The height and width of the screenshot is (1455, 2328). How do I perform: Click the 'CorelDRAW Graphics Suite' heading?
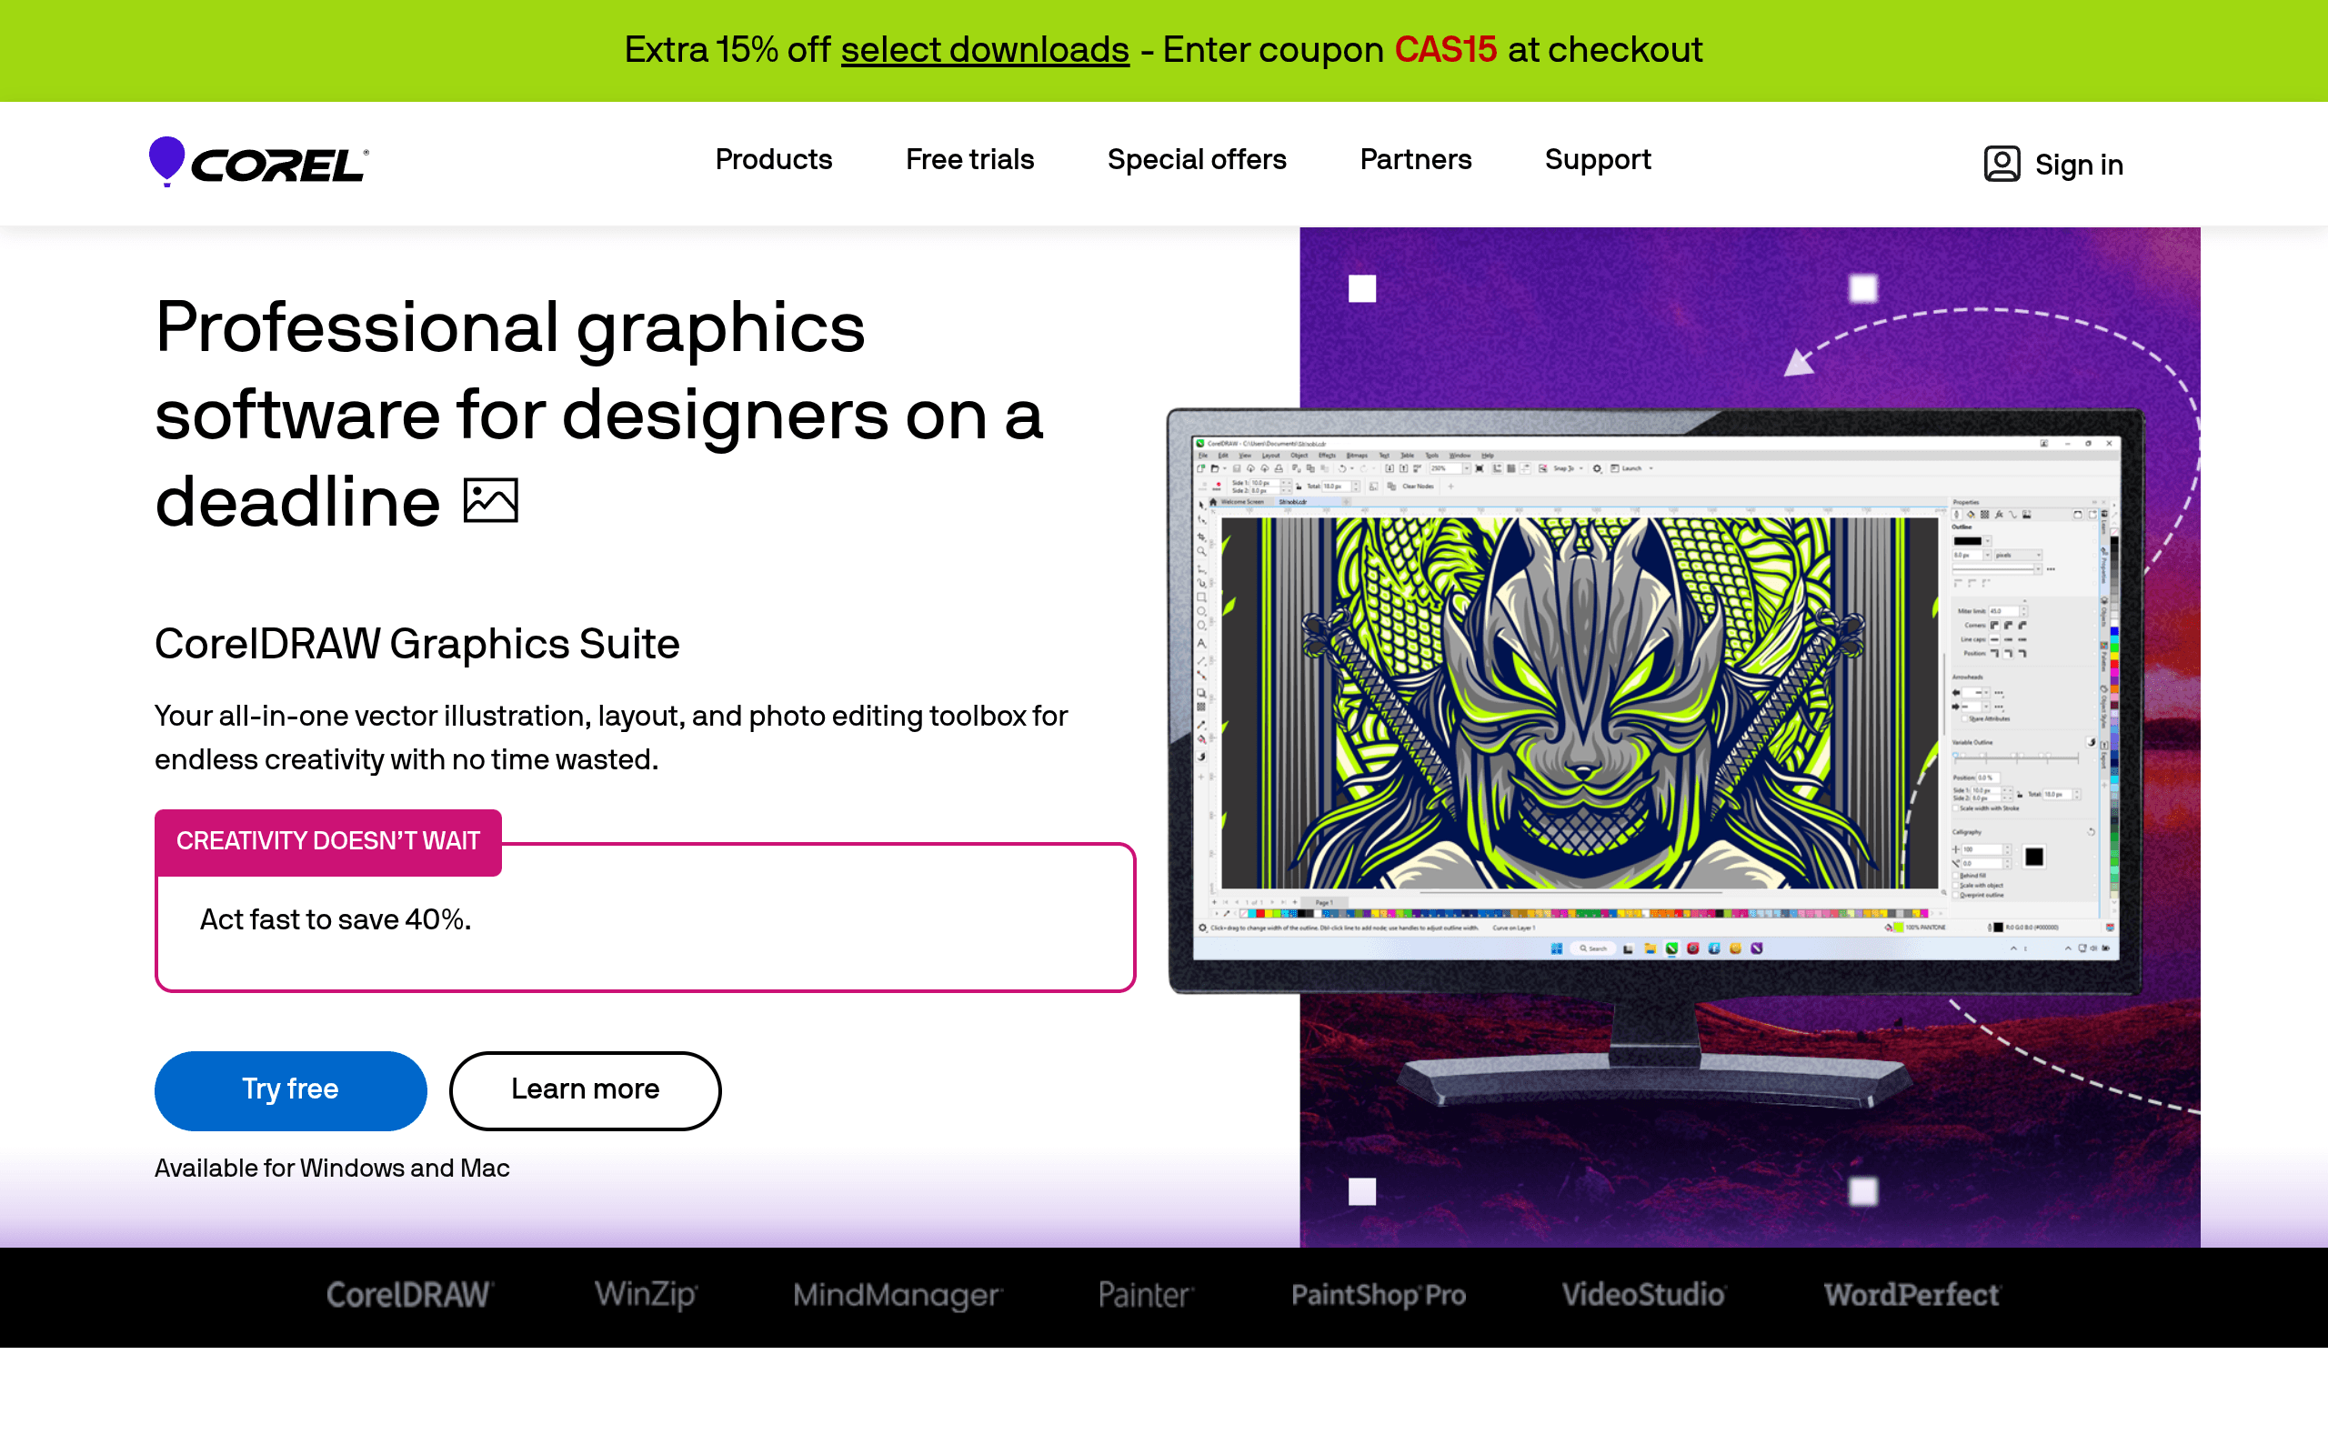tap(416, 644)
